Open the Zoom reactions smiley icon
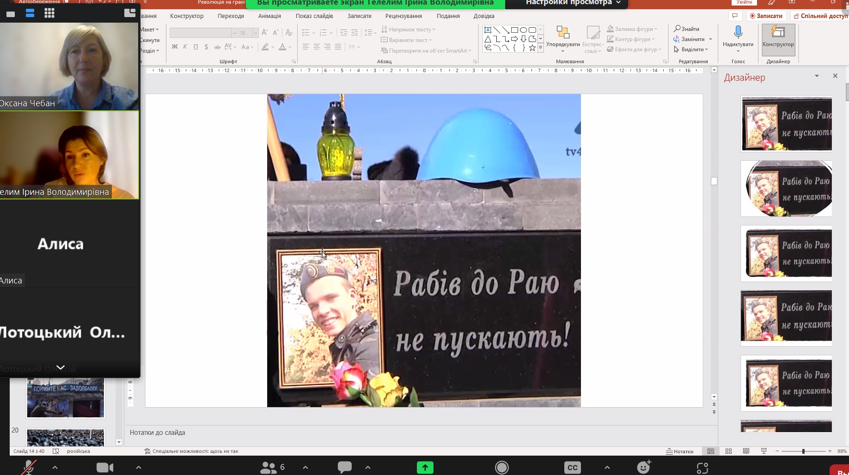Image resolution: width=849 pixels, height=475 pixels. 643,467
